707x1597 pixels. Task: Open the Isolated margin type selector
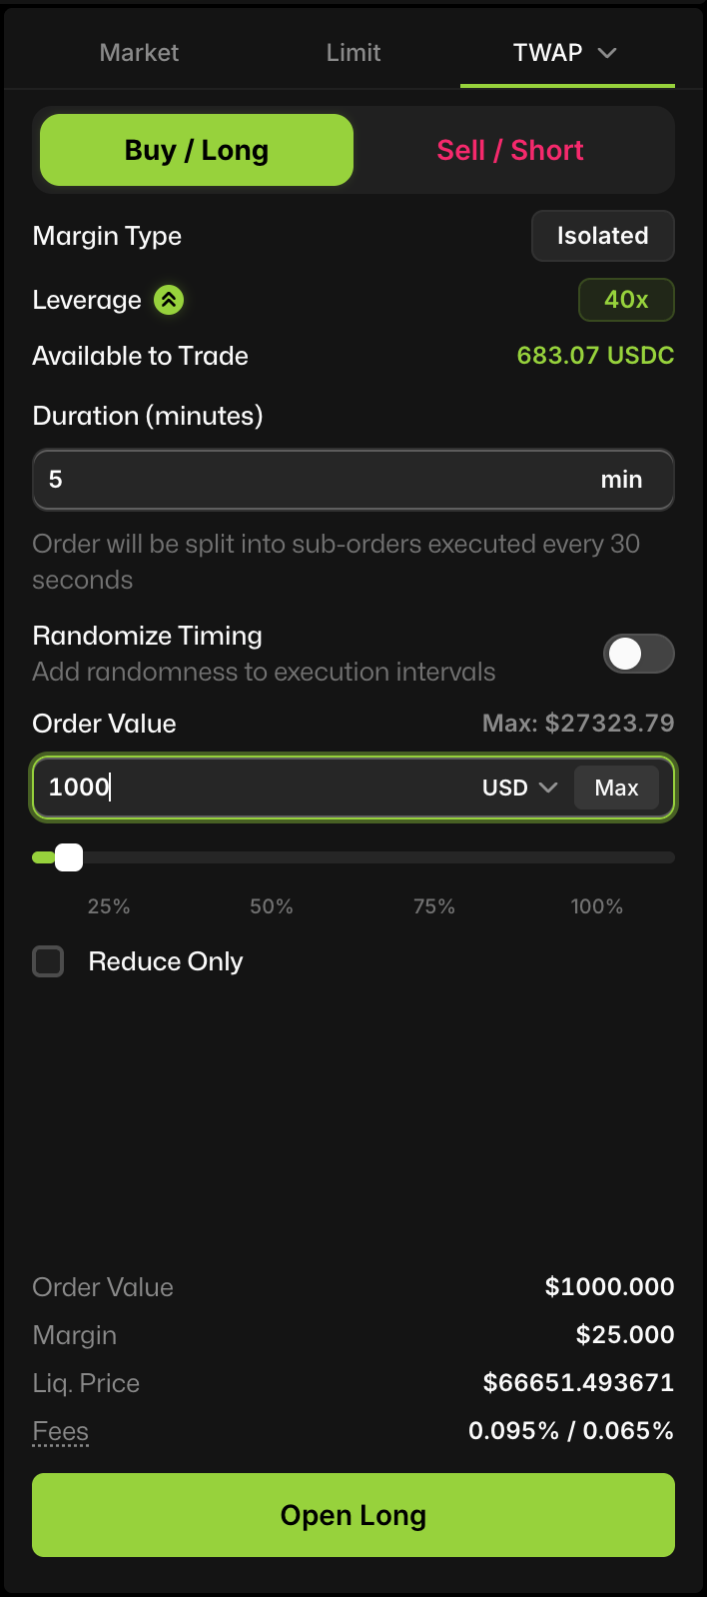click(x=602, y=236)
